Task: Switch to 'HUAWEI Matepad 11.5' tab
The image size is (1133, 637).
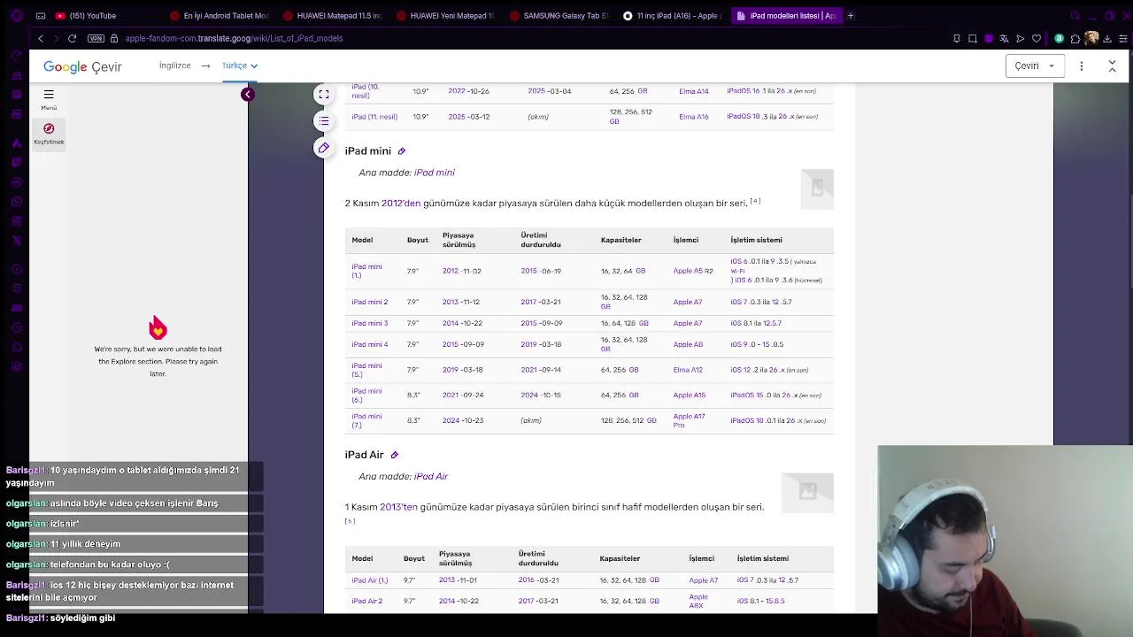Action: tap(332, 15)
